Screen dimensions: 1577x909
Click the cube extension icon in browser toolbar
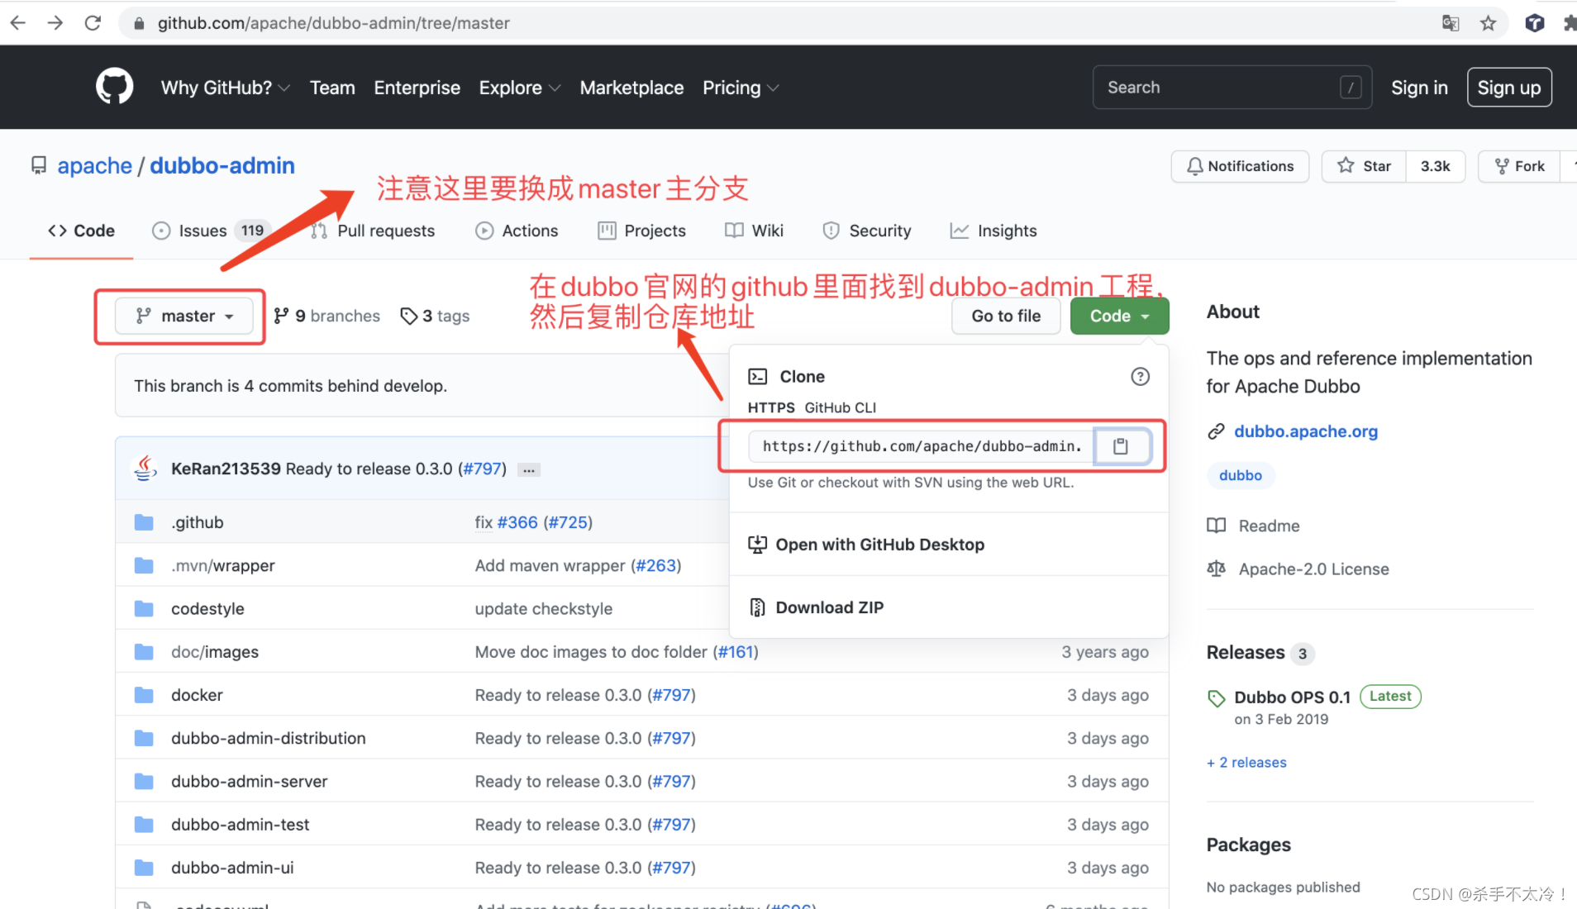click(x=1534, y=23)
